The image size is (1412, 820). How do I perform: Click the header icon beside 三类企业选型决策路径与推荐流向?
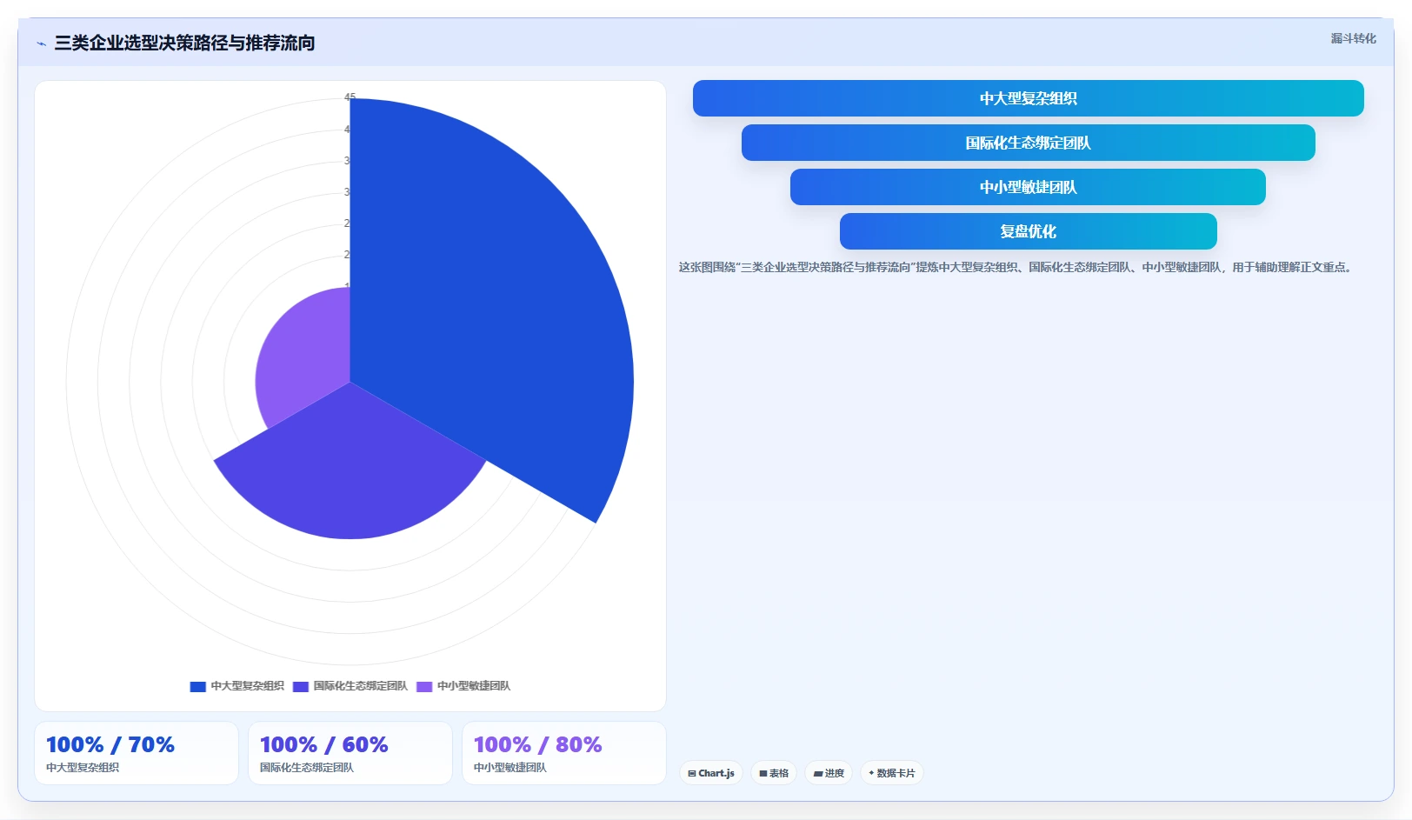coord(41,43)
